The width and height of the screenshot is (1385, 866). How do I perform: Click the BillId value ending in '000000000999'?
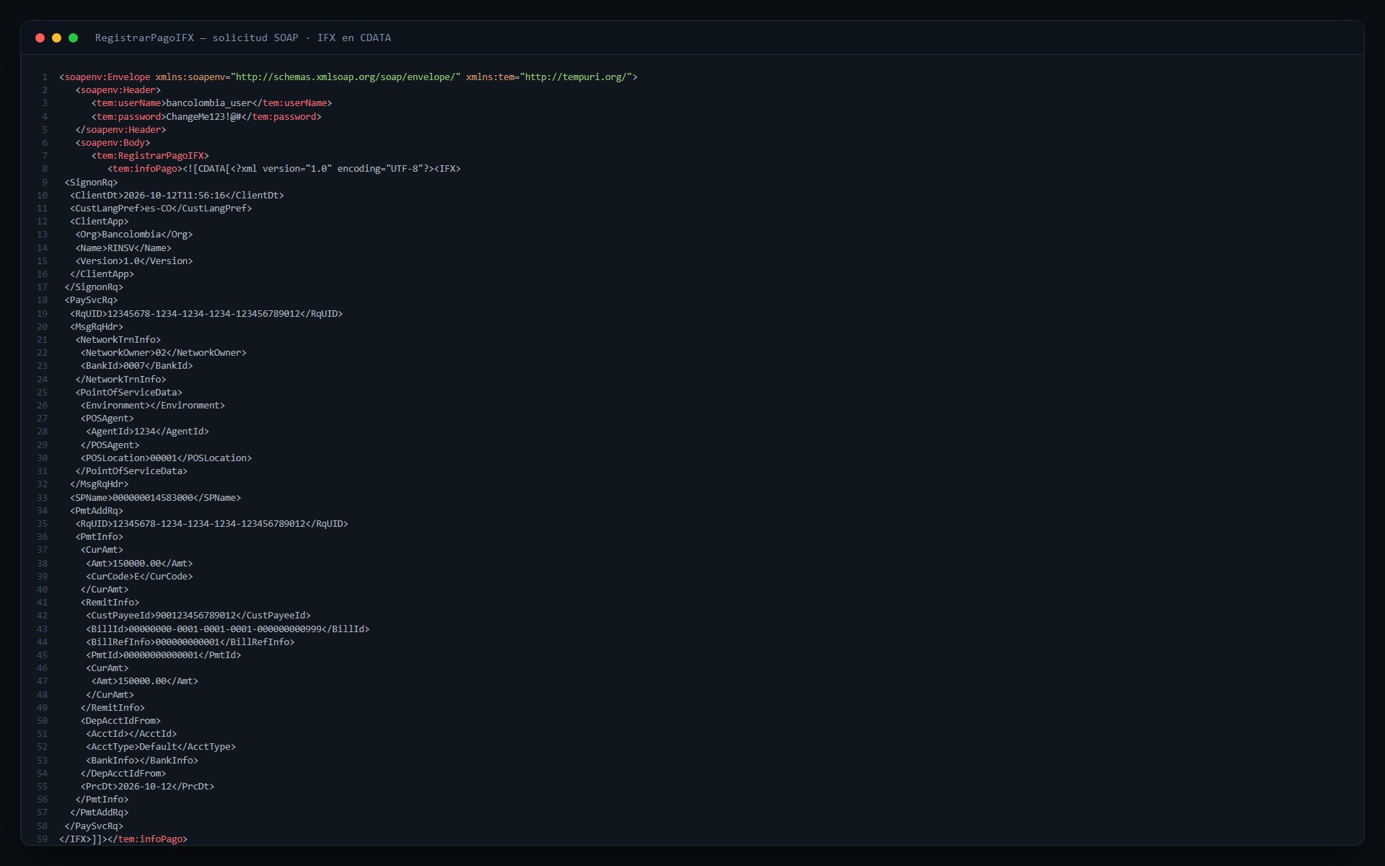click(225, 629)
